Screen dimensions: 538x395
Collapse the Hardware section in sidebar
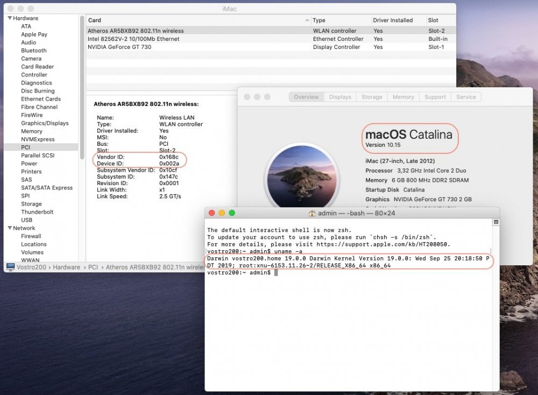click(x=9, y=18)
